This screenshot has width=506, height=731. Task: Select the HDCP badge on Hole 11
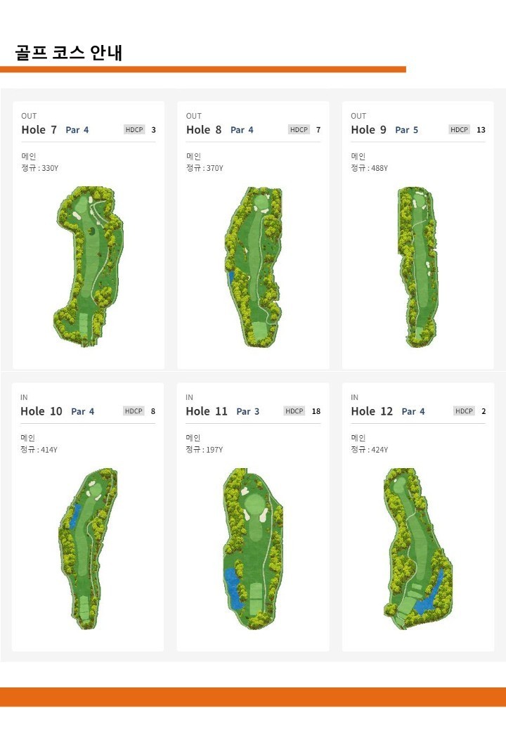[294, 411]
